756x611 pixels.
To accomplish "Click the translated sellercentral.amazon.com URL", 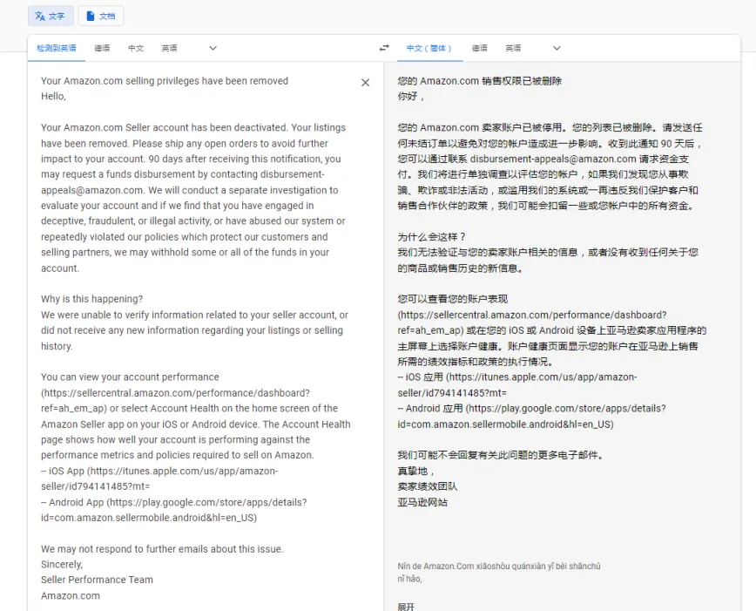I will (x=532, y=322).
